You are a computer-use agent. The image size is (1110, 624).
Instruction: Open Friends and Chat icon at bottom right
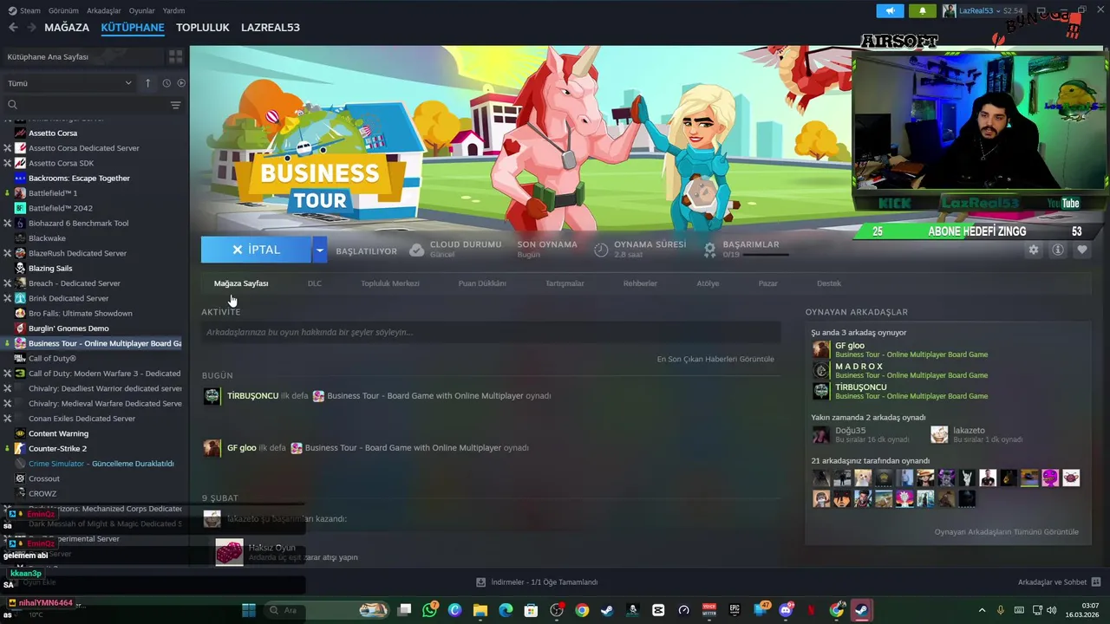pos(1095,582)
